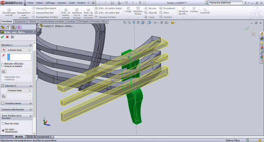Switch to the Tôlerie tab
The image size is (264, 142).
tap(32, 22)
